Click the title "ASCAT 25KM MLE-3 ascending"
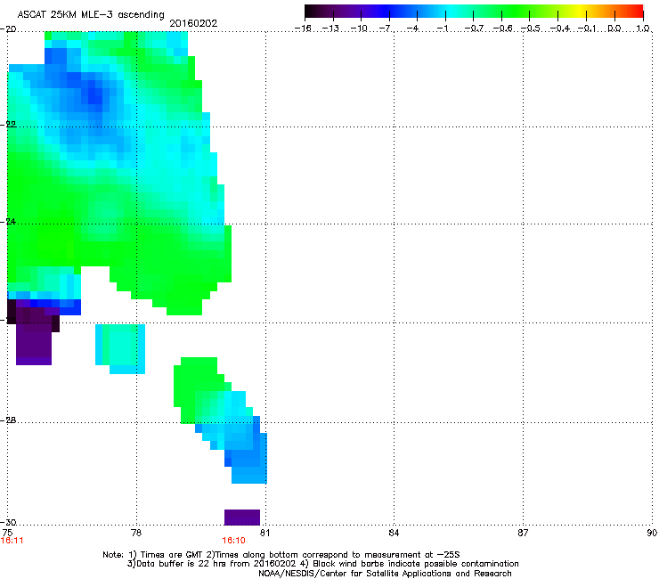Image resolution: width=659 pixels, height=579 pixels. (91, 14)
